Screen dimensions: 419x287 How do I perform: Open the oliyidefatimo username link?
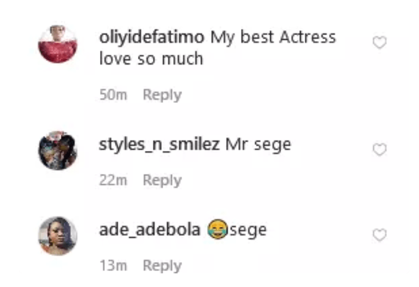pyautogui.click(x=152, y=37)
